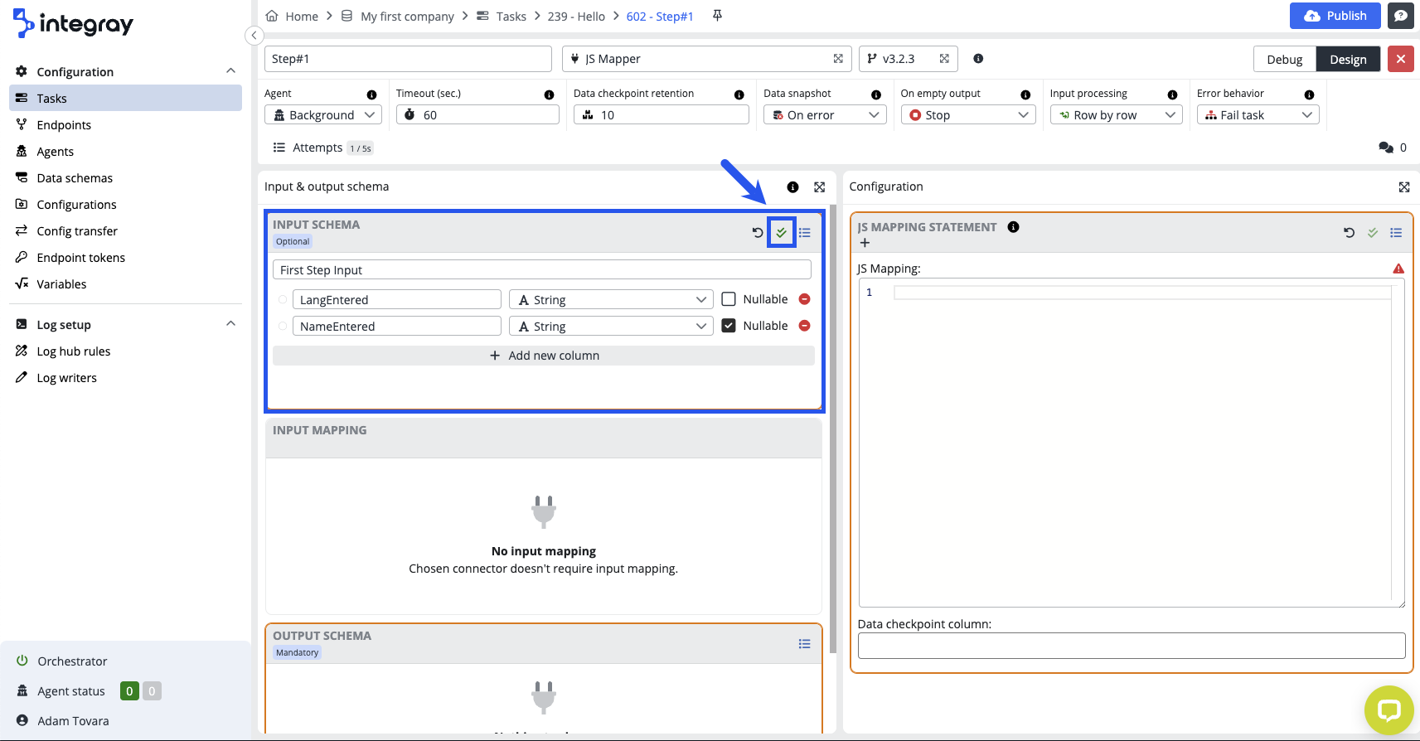Enable Nullable checkbox for LangEntered

tap(729, 299)
